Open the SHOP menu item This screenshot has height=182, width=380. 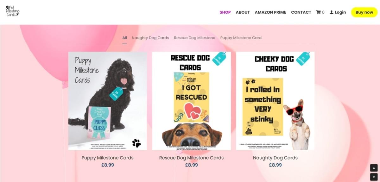[225, 12]
